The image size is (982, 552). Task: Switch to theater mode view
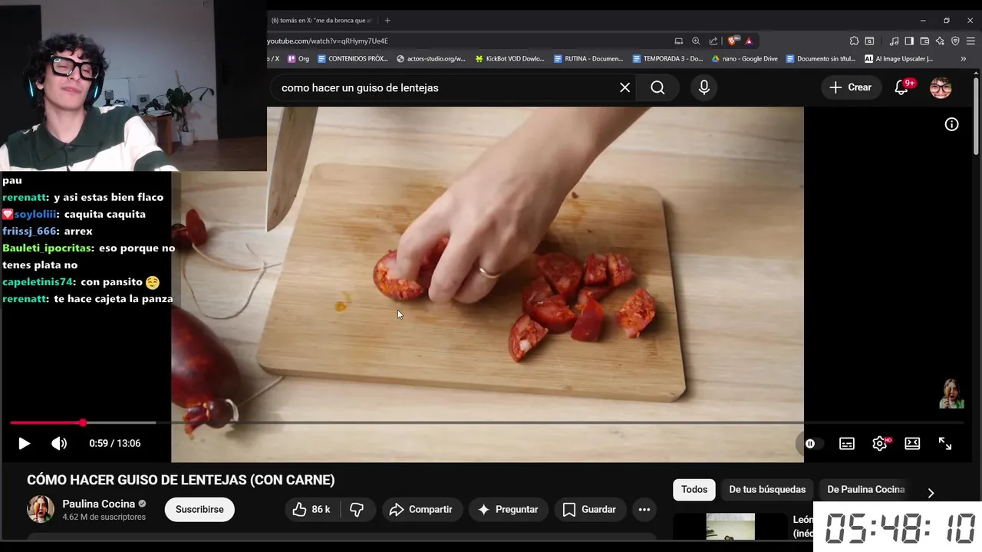point(912,443)
